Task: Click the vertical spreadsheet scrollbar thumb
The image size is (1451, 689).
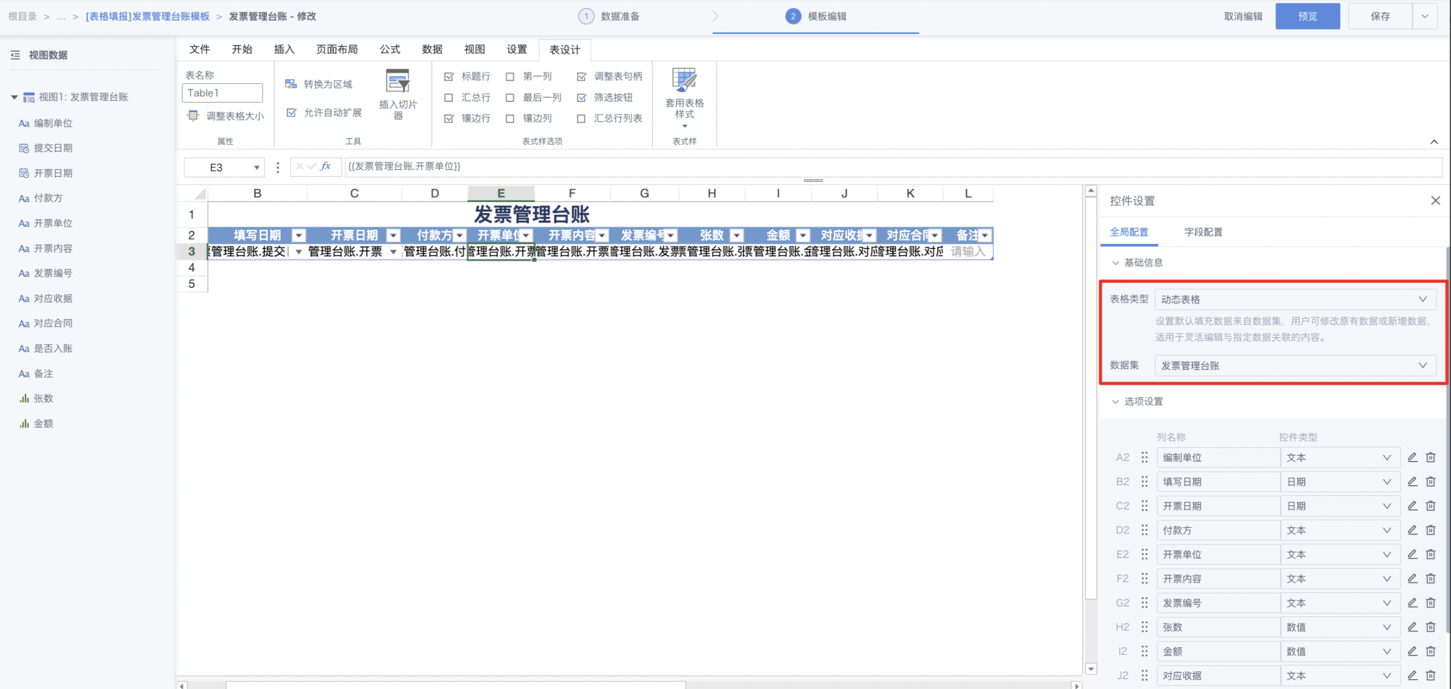Action: [x=1091, y=397]
